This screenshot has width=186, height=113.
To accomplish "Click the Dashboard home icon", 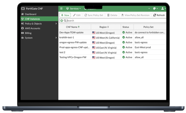I will click(22, 14).
